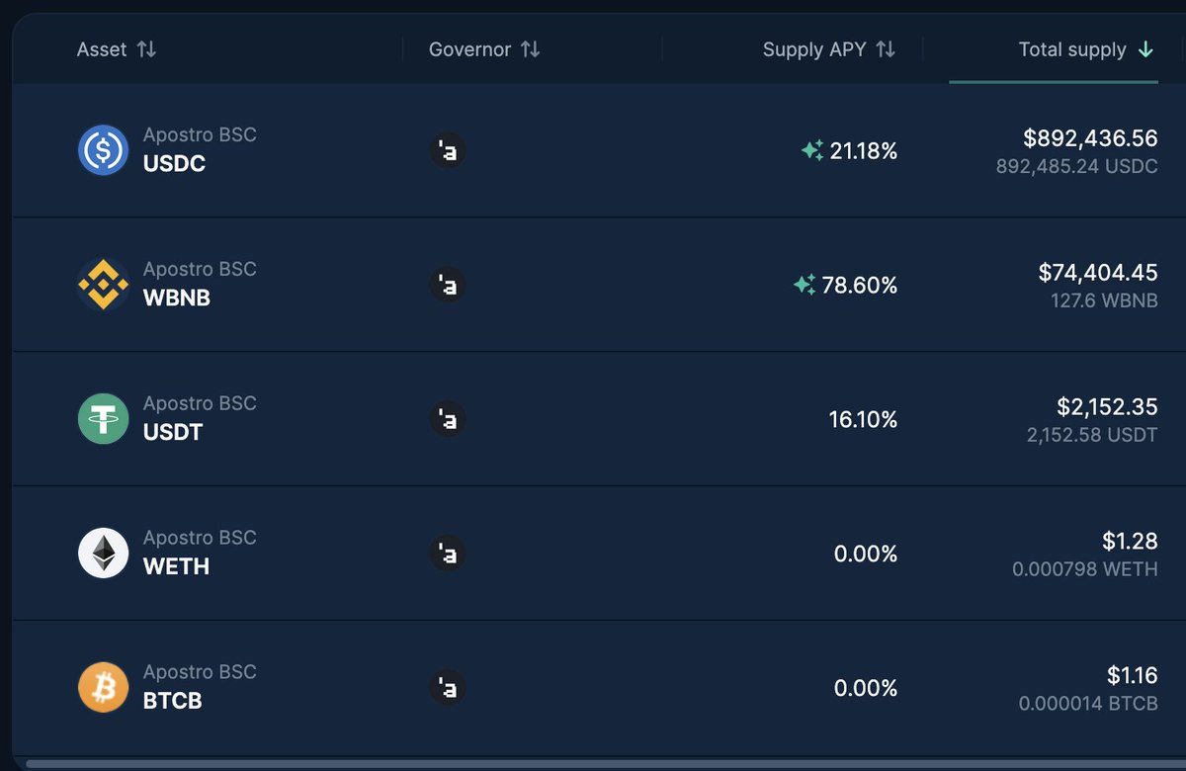The height and width of the screenshot is (771, 1186).
Task: Click the USDC coin icon
Action: tap(104, 150)
